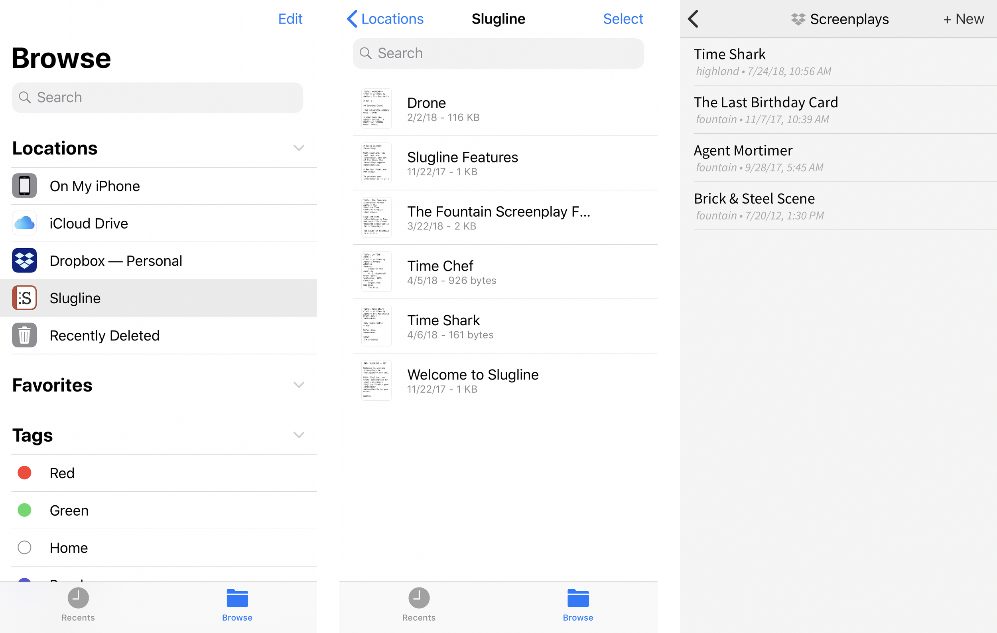Choose the Slugline app icon in Locations
The height and width of the screenshot is (633, 997).
pos(24,297)
